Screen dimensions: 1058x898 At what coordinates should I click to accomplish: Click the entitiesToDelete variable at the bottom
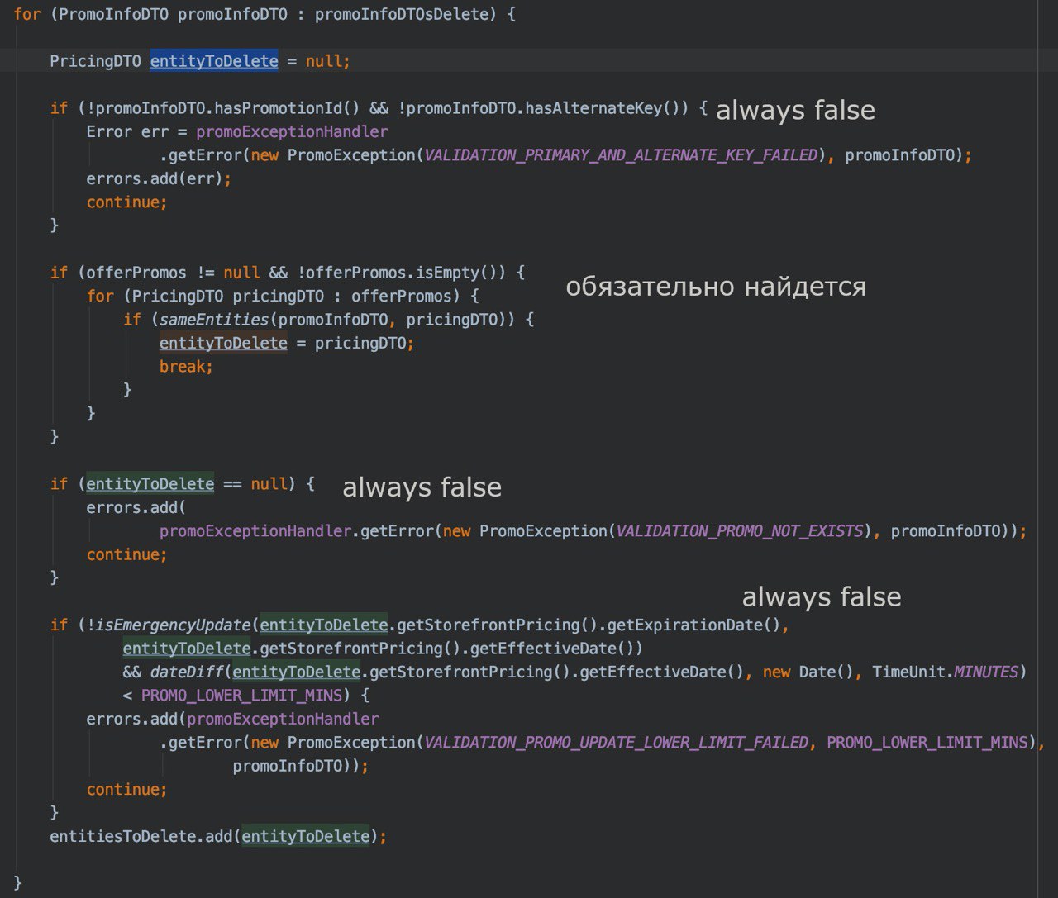click(123, 837)
